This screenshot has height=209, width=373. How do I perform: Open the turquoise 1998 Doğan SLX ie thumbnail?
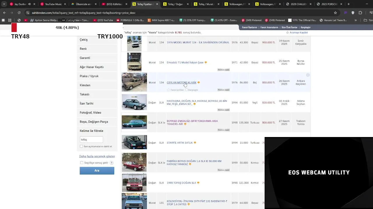click(134, 122)
